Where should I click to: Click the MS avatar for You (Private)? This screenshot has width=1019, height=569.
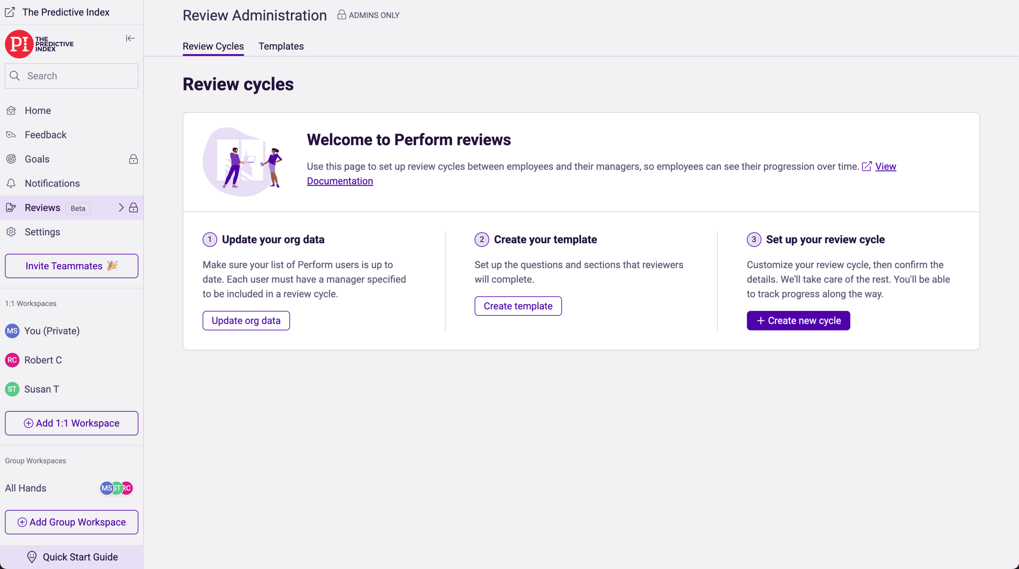(x=12, y=331)
